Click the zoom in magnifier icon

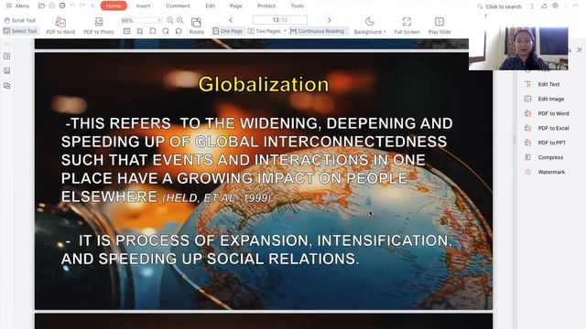(x=180, y=20)
